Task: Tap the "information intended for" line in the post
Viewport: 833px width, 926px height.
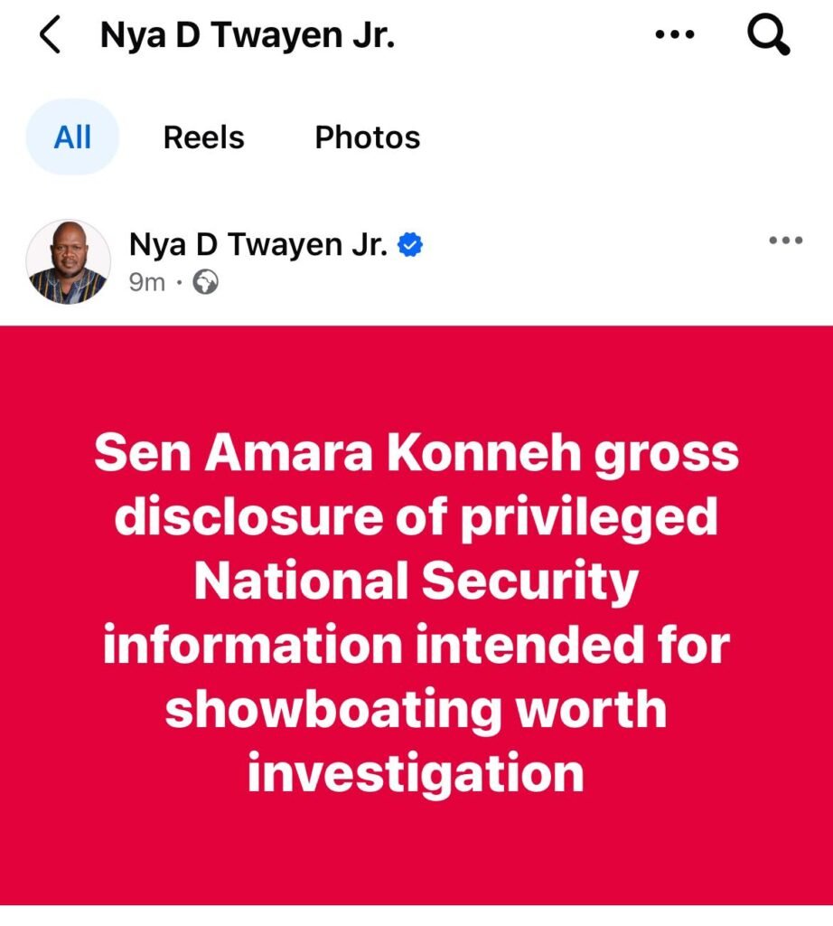Action: (416, 645)
